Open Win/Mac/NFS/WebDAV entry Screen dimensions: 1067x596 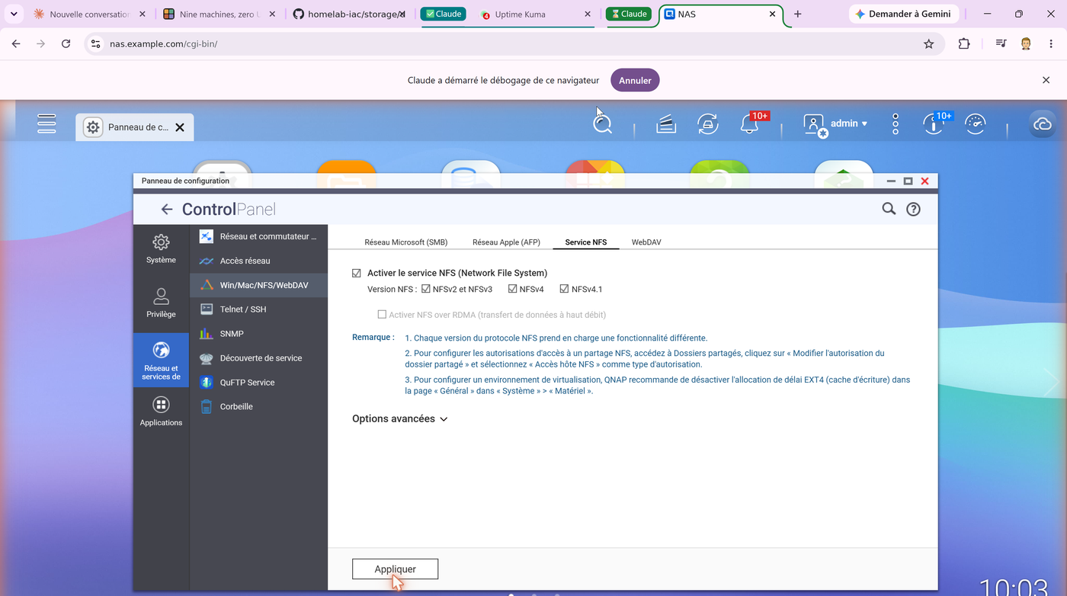click(258, 285)
